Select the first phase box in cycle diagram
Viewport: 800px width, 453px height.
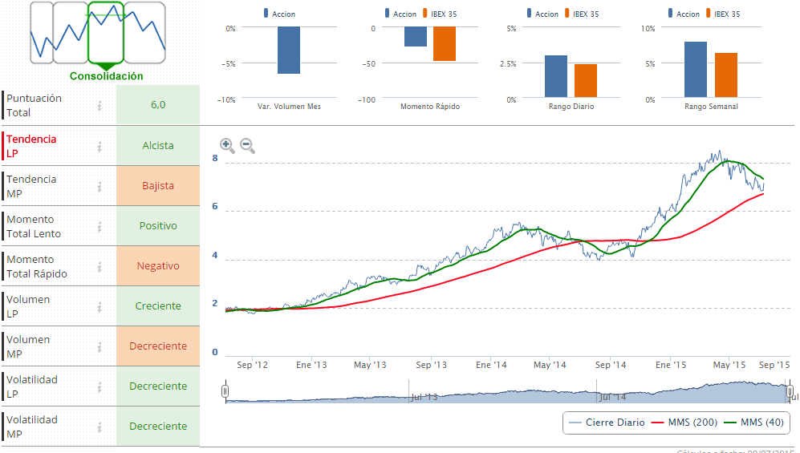tap(42, 33)
